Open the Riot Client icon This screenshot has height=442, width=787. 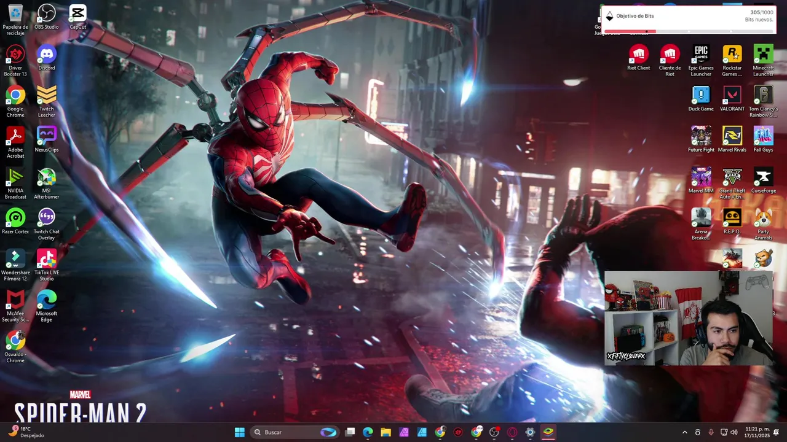pyautogui.click(x=638, y=58)
